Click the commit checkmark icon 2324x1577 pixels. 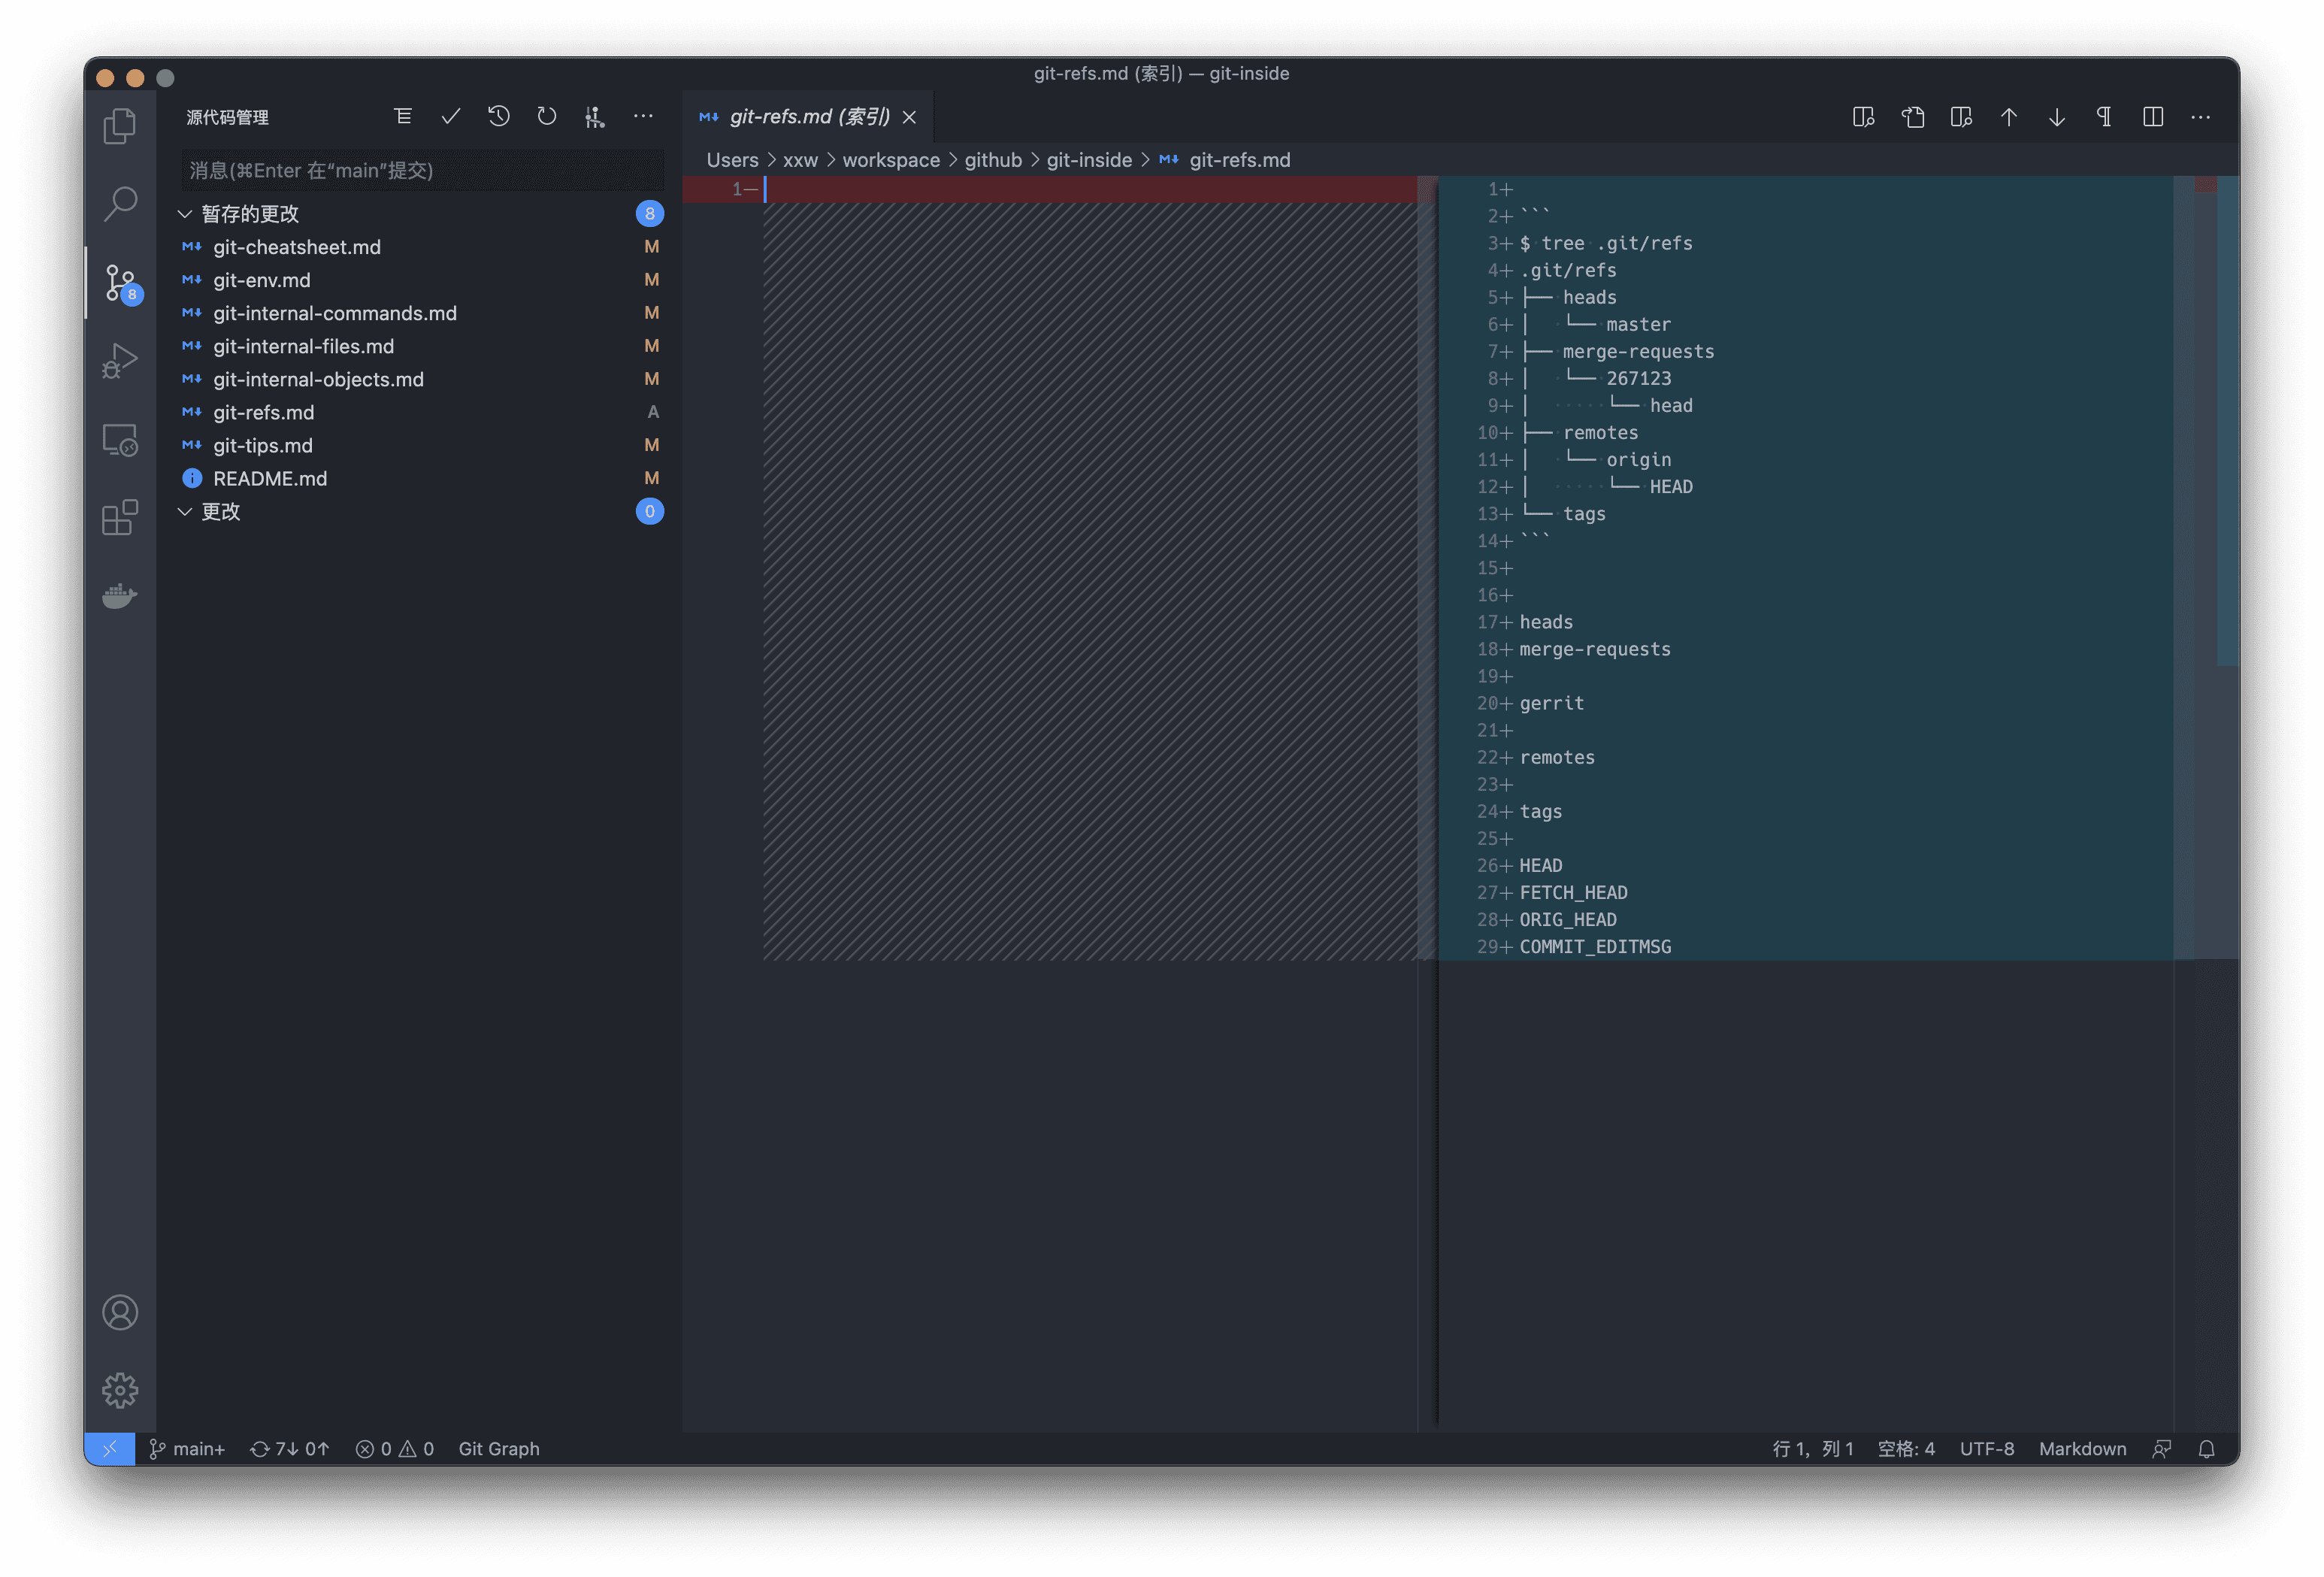(451, 117)
